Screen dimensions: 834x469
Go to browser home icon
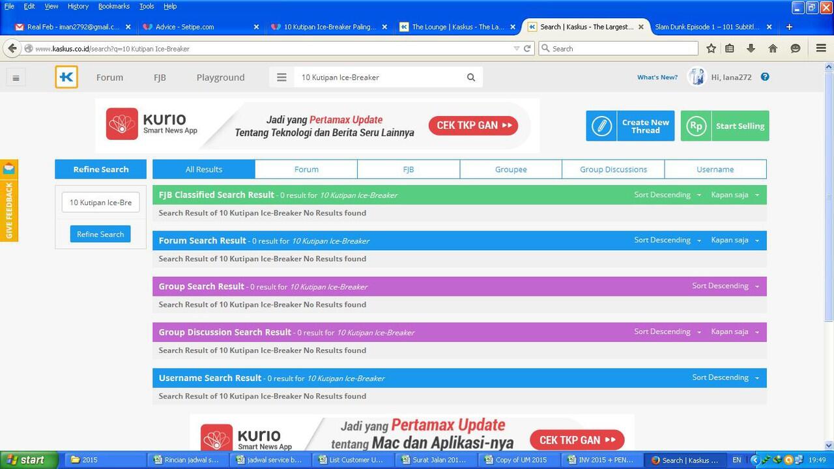773,48
